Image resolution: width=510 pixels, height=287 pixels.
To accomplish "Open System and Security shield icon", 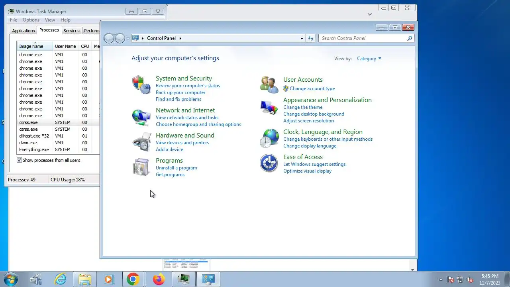I will (x=141, y=85).
